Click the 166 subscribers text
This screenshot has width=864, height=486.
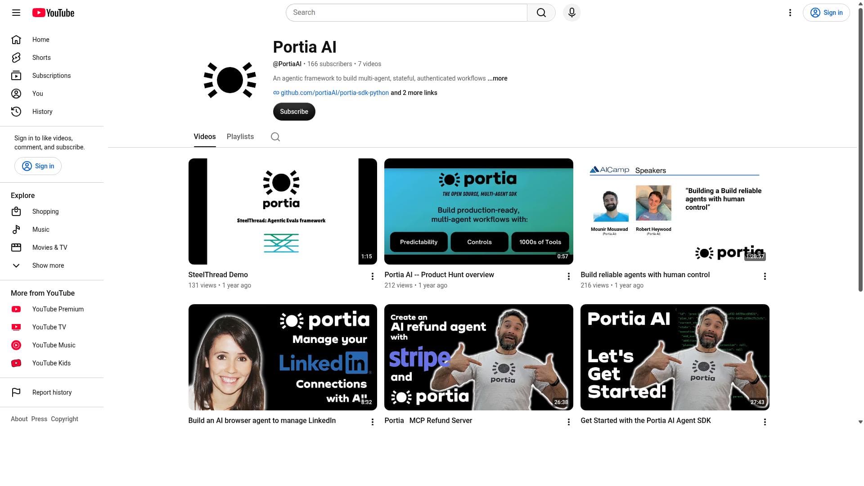coord(329,64)
